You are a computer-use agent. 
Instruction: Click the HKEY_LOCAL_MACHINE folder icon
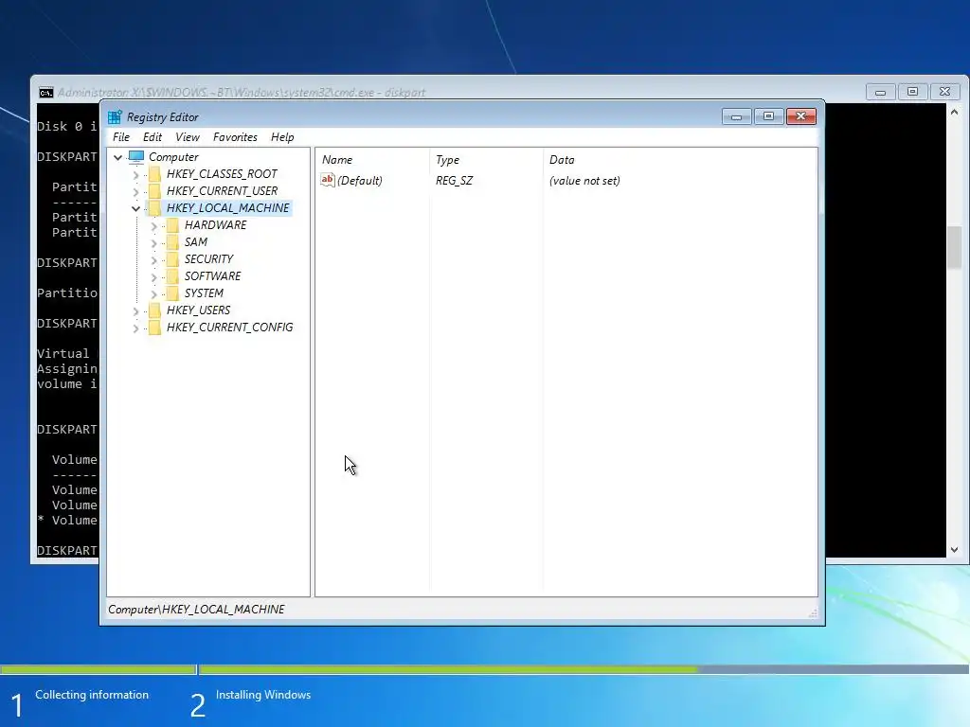coord(154,208)
